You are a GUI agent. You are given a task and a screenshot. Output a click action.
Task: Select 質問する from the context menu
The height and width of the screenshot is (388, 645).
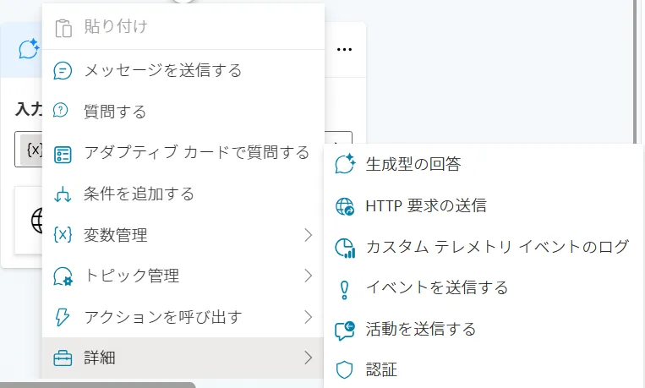click(115, 112)
